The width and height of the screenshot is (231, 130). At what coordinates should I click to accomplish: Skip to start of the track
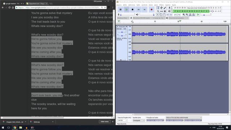tap(139, 10)
